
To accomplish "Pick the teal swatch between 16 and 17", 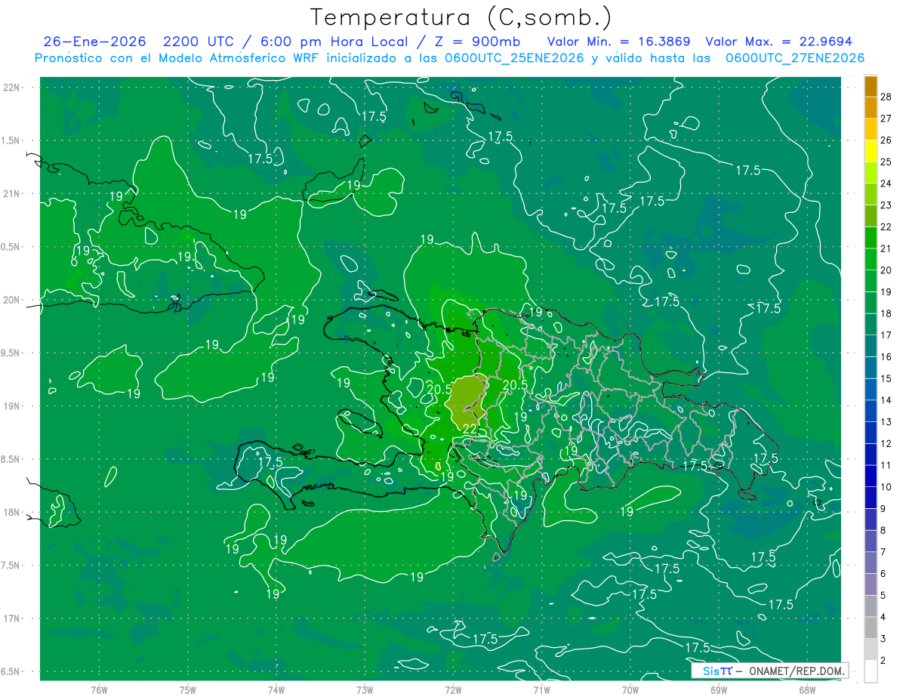I will click(x=871, y=346).
